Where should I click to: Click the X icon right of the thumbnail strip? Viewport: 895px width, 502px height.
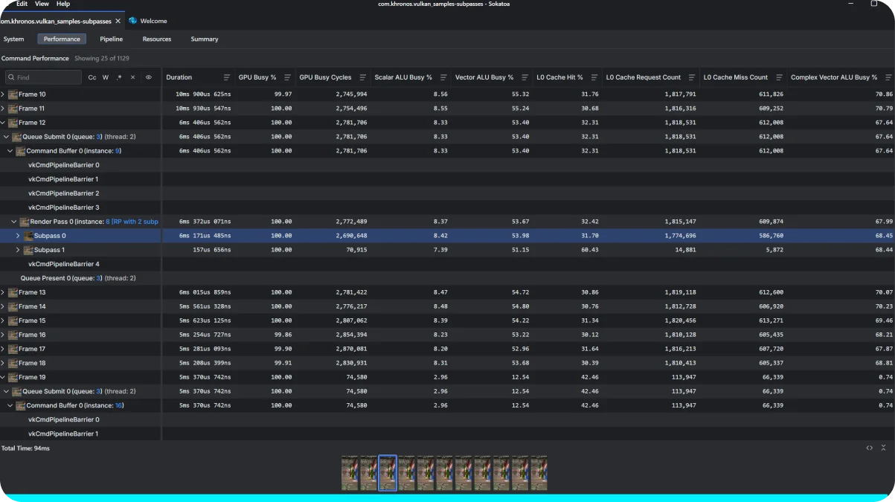click(884, 448)
